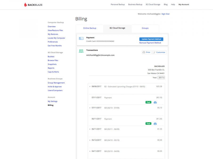The width and height of the screenshot is (213, 159).
Task: Expand the 05/12/2017 Bill row
Action: point(90,140)
